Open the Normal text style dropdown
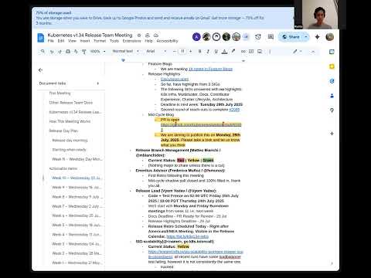371x278 pixels. click(x=126, y=51)
